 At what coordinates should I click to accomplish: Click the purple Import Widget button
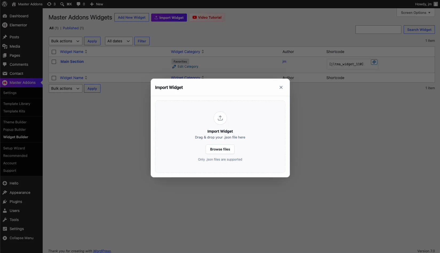169,18
